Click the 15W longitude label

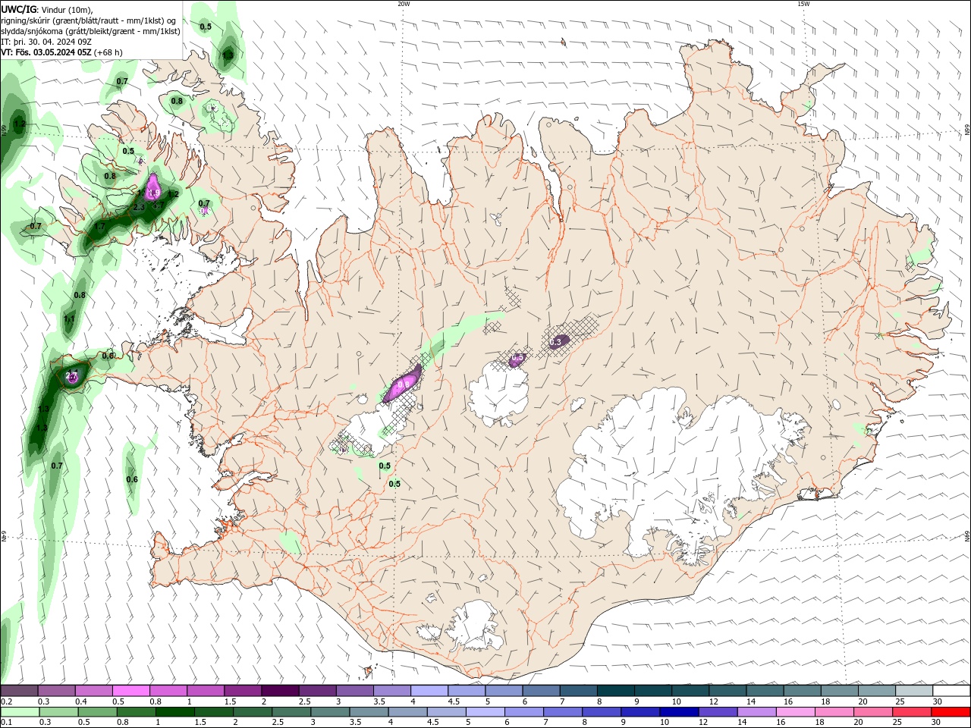tap(803, 4)
